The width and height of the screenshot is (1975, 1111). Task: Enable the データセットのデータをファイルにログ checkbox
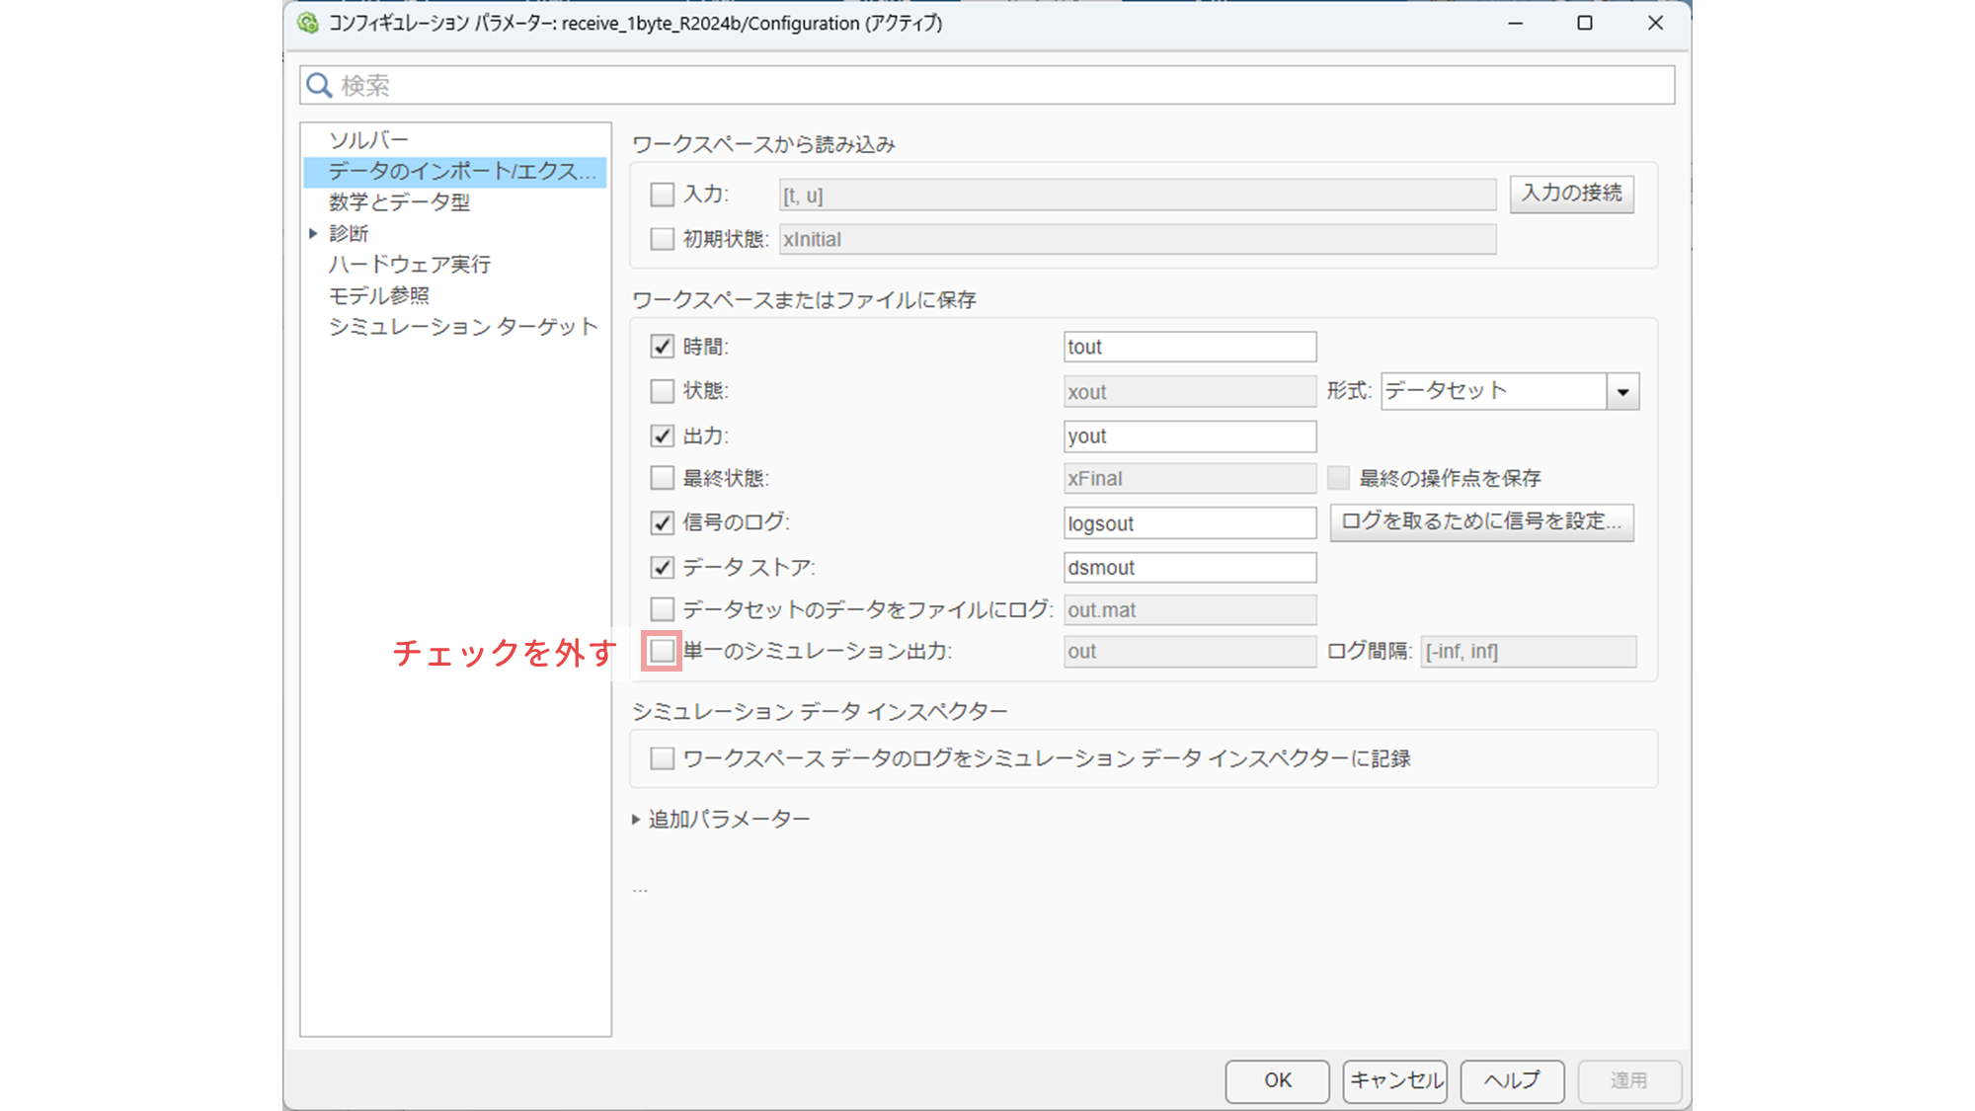click(662, 609)
